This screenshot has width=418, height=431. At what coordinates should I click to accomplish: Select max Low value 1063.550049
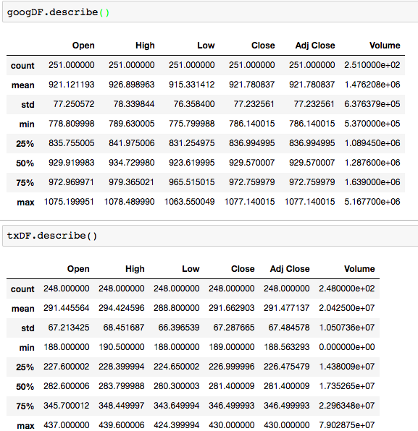coord(190,202)
